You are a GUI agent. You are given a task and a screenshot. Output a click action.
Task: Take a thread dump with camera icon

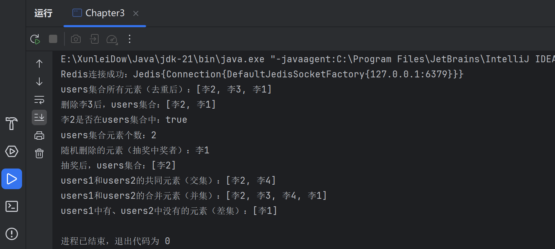pos(76,39)
